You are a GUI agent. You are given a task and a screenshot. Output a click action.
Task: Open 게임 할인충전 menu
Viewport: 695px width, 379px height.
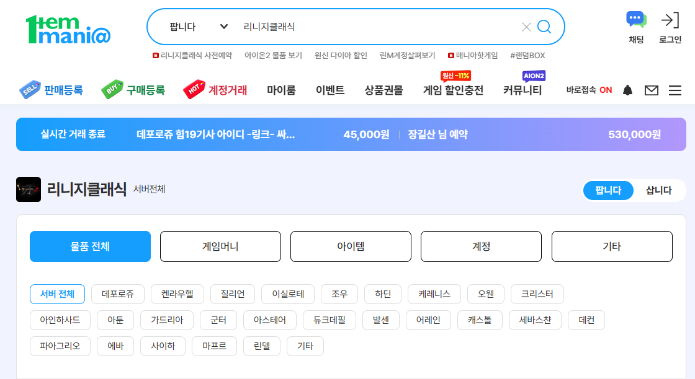(453, 90)
